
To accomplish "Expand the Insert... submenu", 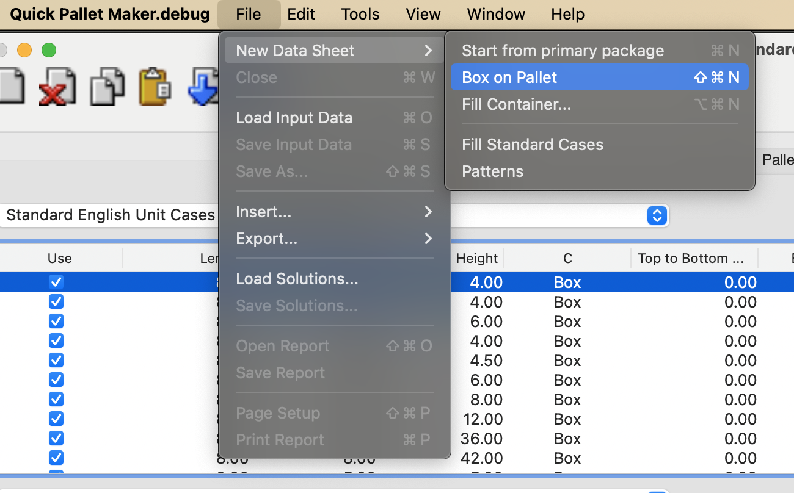I will pyautogui.click(x=335, y=212).
